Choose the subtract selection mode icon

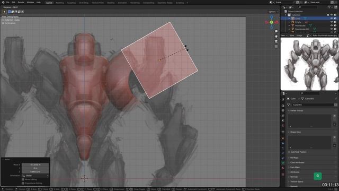16,12
